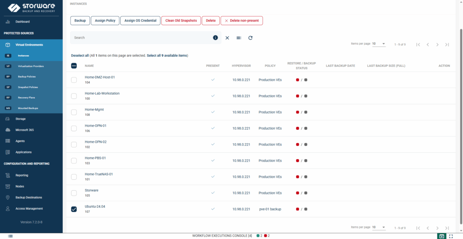
Task: Open Dashboard from the sidebar
Action: 23,22
